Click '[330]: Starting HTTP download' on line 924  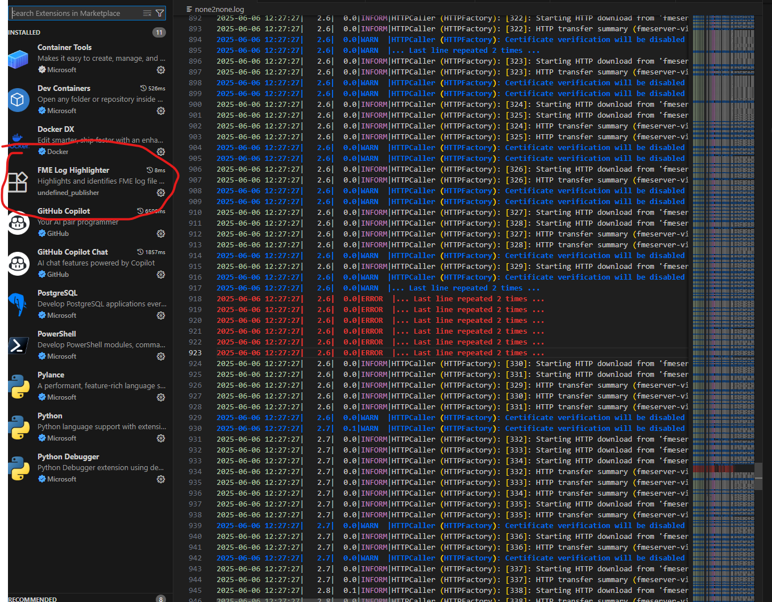click(x=568, y=364)
